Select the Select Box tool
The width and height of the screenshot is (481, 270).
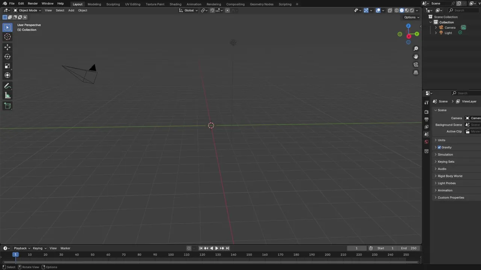point(8,27)
